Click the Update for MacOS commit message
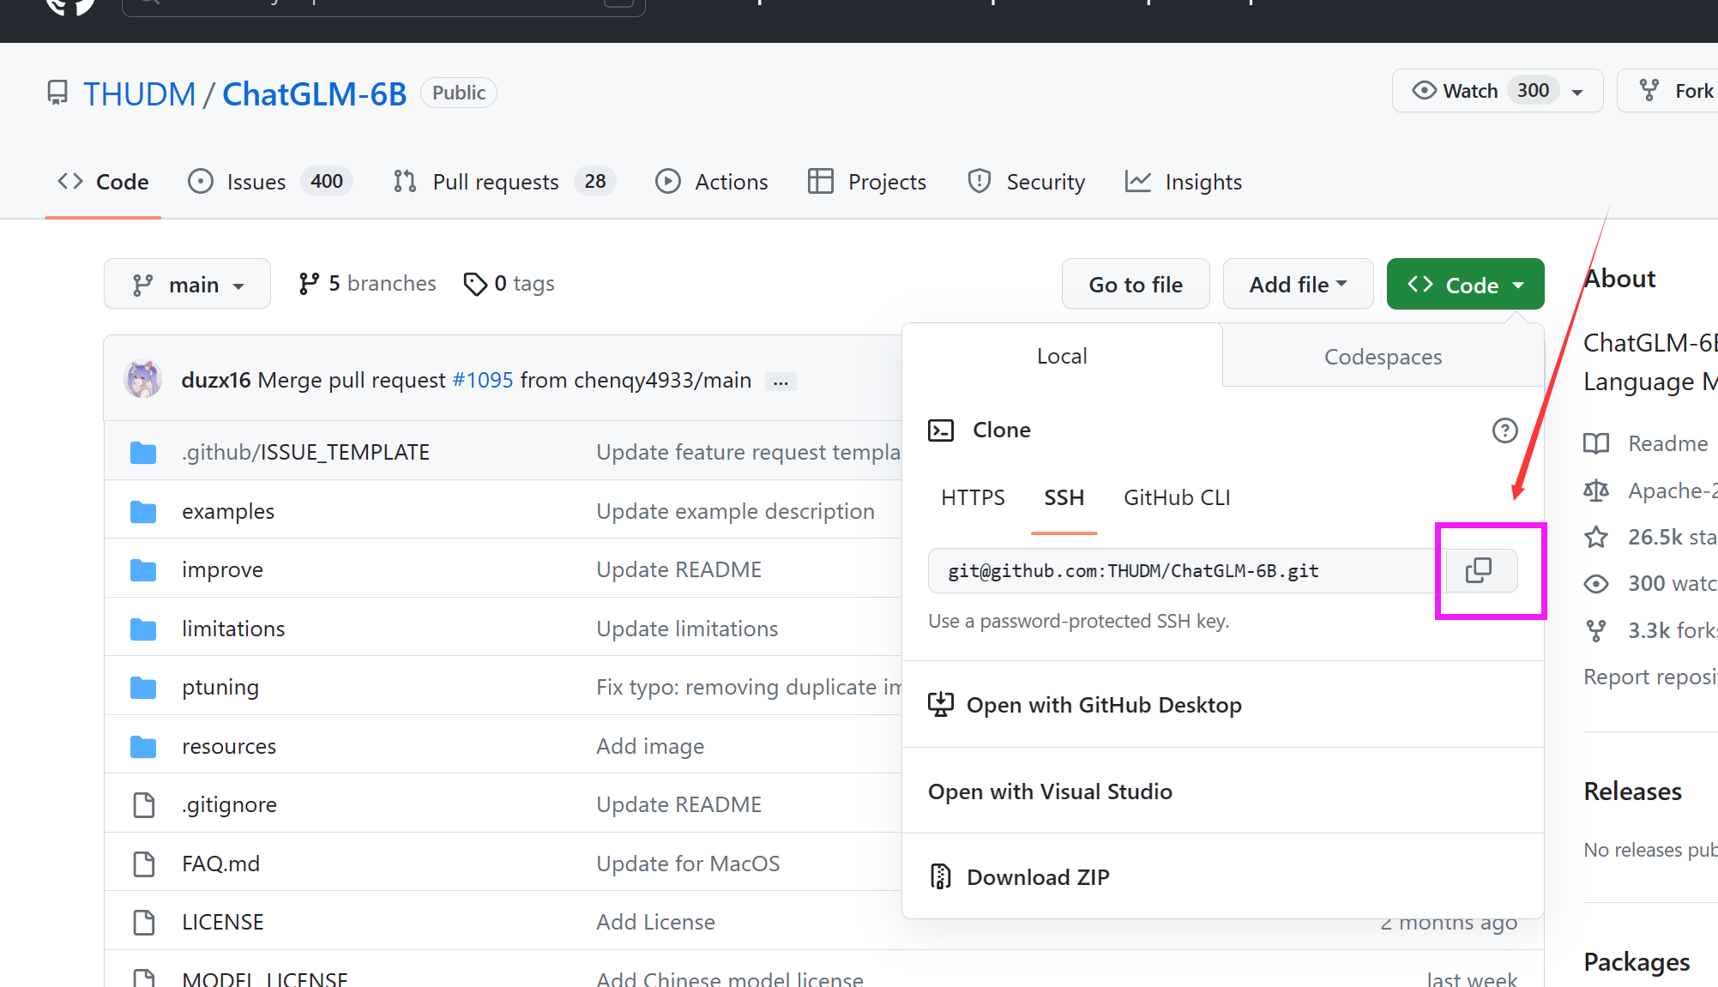1718x987 pixels. click(x=688, y=864)
